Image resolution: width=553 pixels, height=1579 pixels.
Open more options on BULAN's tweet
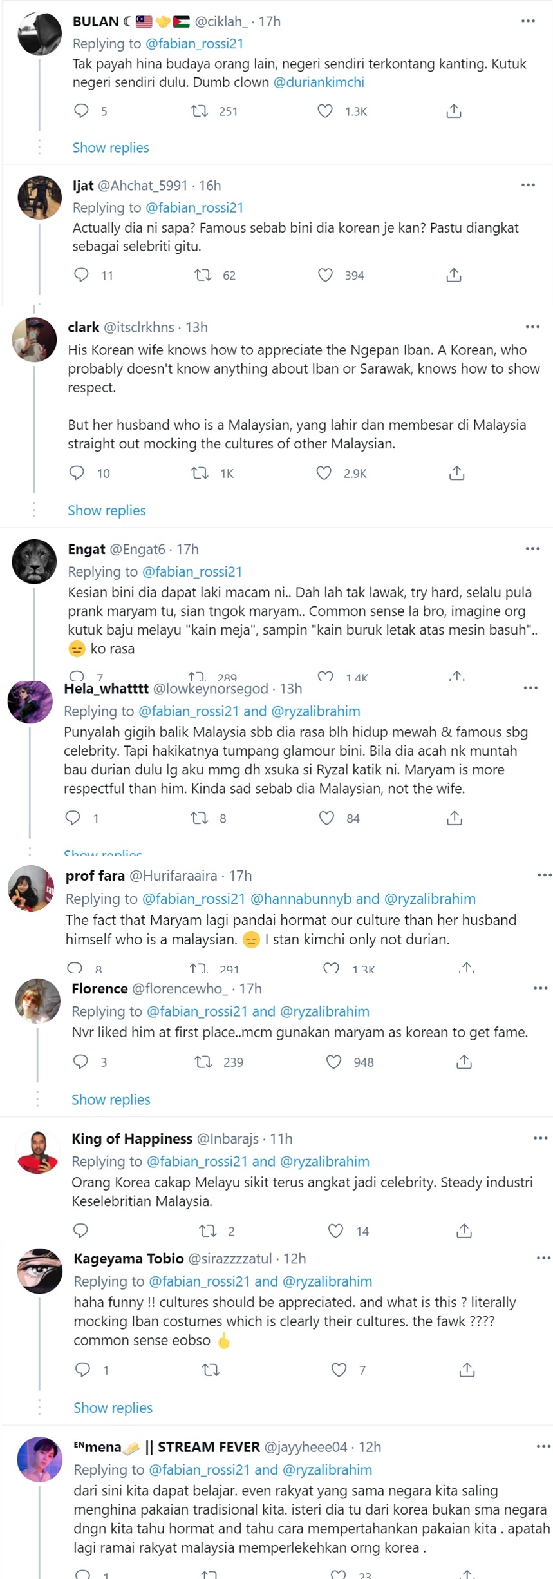click(528, 21)
